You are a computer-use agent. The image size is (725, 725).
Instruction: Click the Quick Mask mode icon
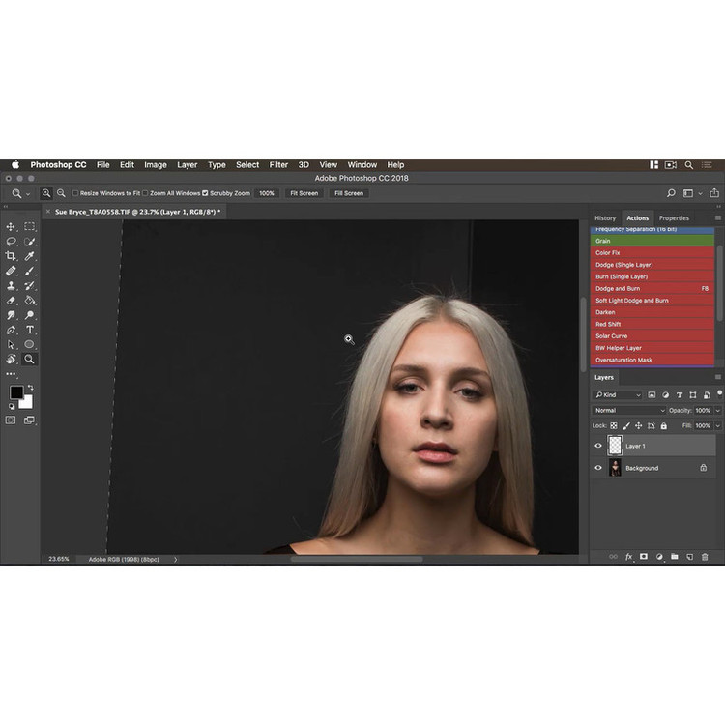click(12, 420)
